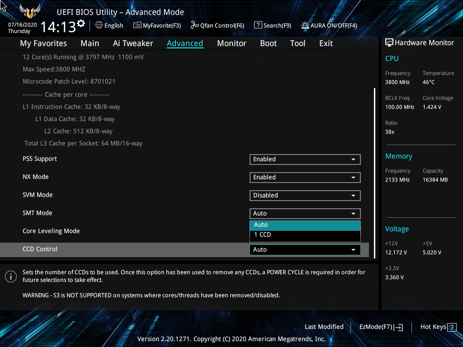
Task: Click memory capacity 16384 MB
Action: tap(435, 180)
